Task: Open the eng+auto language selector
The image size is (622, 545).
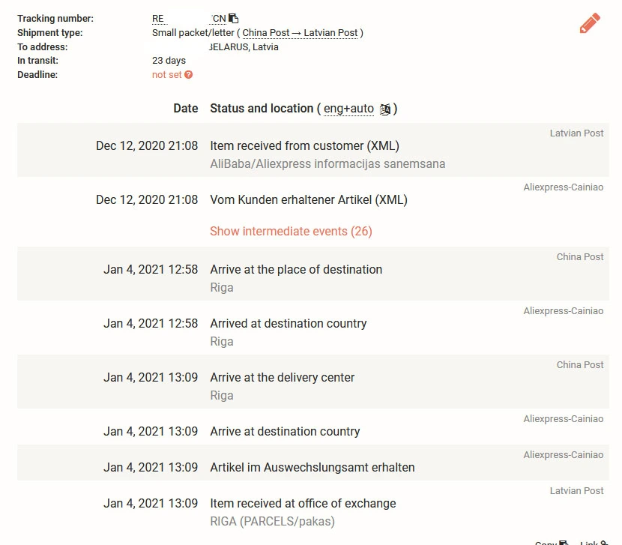Action: (348, 109)
